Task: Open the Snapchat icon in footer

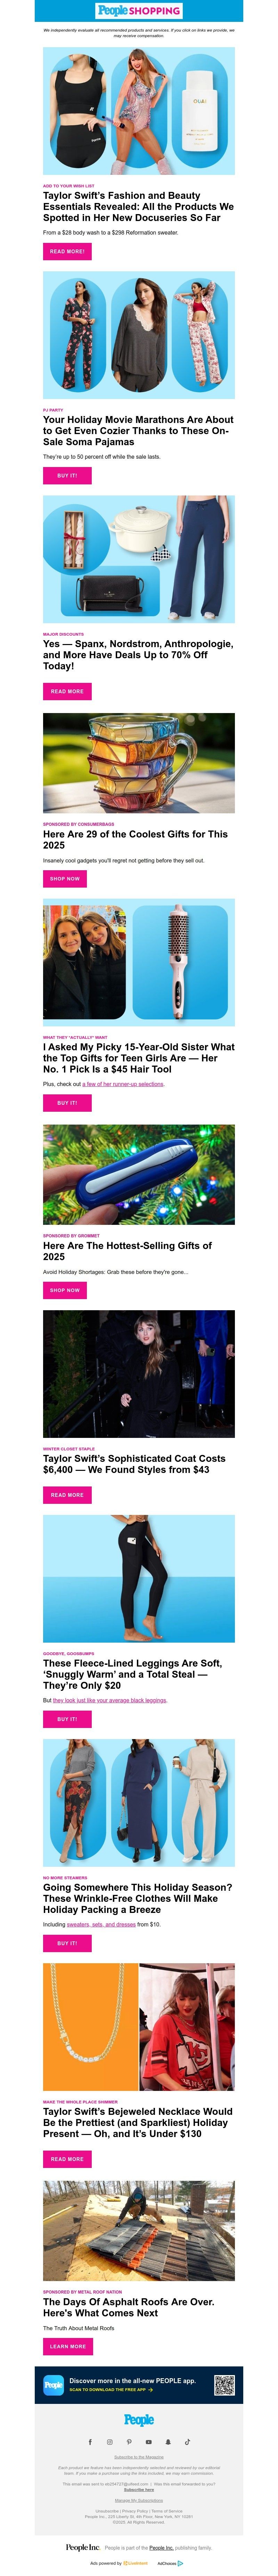Action: click(x=168, y=2442)
